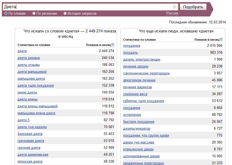Open the 'лечение варикоза' link
The width and height of the screenshot is (232, 165).
coord(137,87)
